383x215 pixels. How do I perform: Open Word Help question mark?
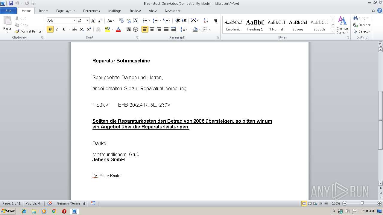click(x=380, y=10)
